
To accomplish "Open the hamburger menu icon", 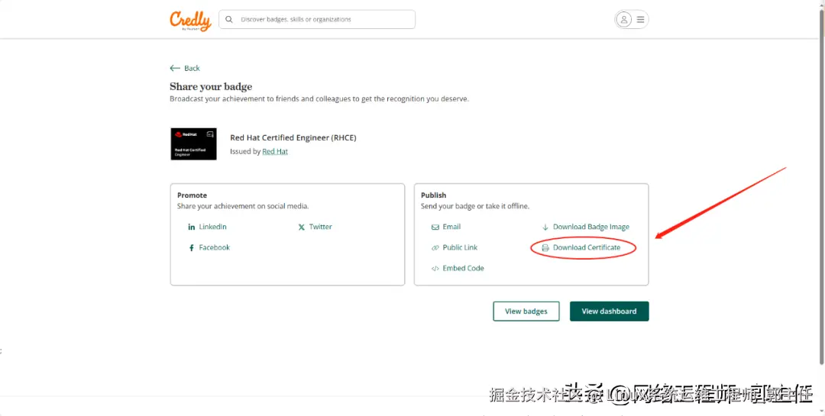I will point(640,19).
